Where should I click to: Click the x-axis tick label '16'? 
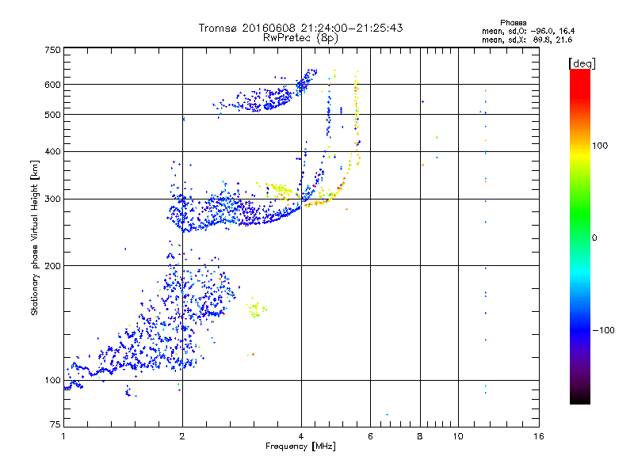pyautogui.click(x=539, y=436)
